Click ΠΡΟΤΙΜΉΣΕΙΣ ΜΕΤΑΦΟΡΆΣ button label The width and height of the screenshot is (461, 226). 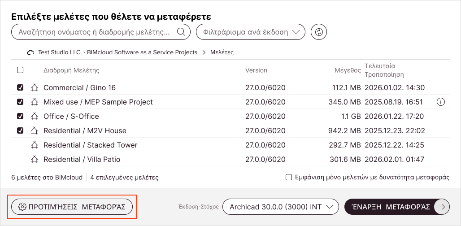[x=77, y=207]
